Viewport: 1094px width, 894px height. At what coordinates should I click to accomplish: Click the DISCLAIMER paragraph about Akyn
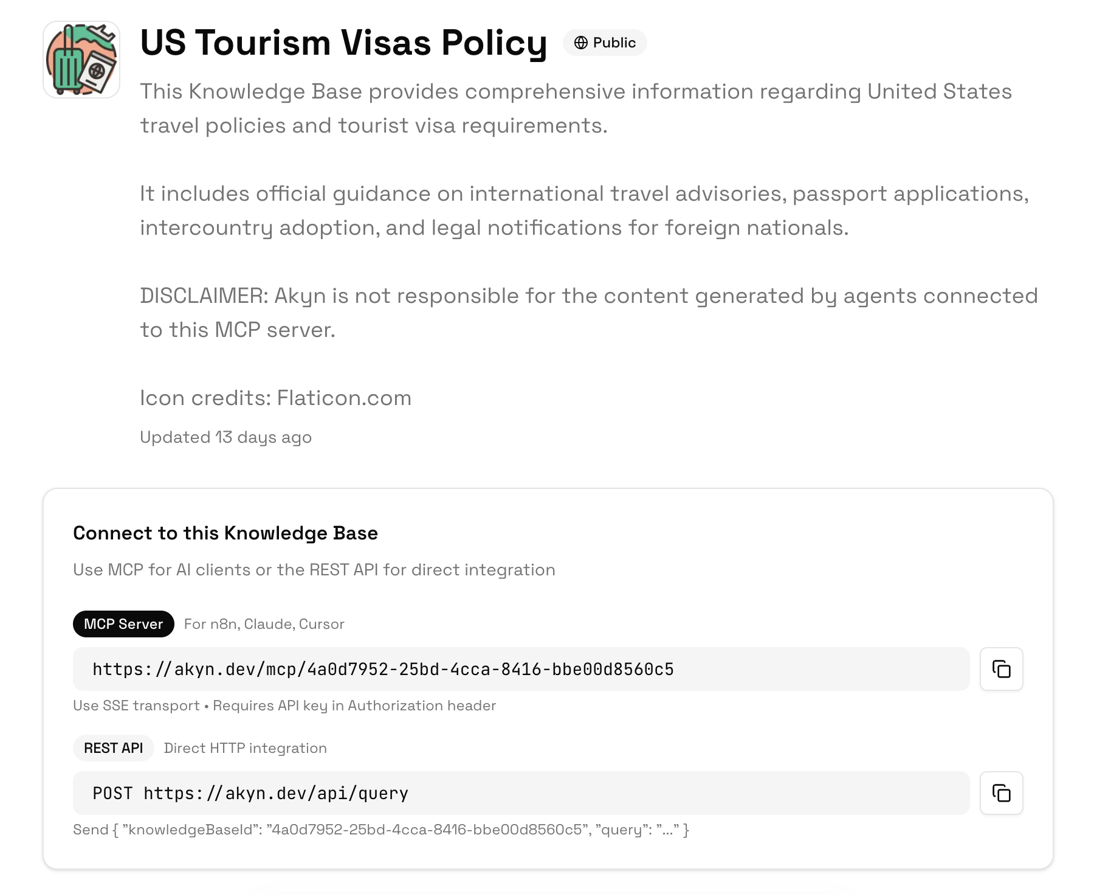[x=588, y=313]
